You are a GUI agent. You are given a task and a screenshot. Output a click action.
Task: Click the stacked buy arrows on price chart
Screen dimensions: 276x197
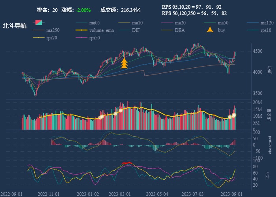(x=124, y=63)
